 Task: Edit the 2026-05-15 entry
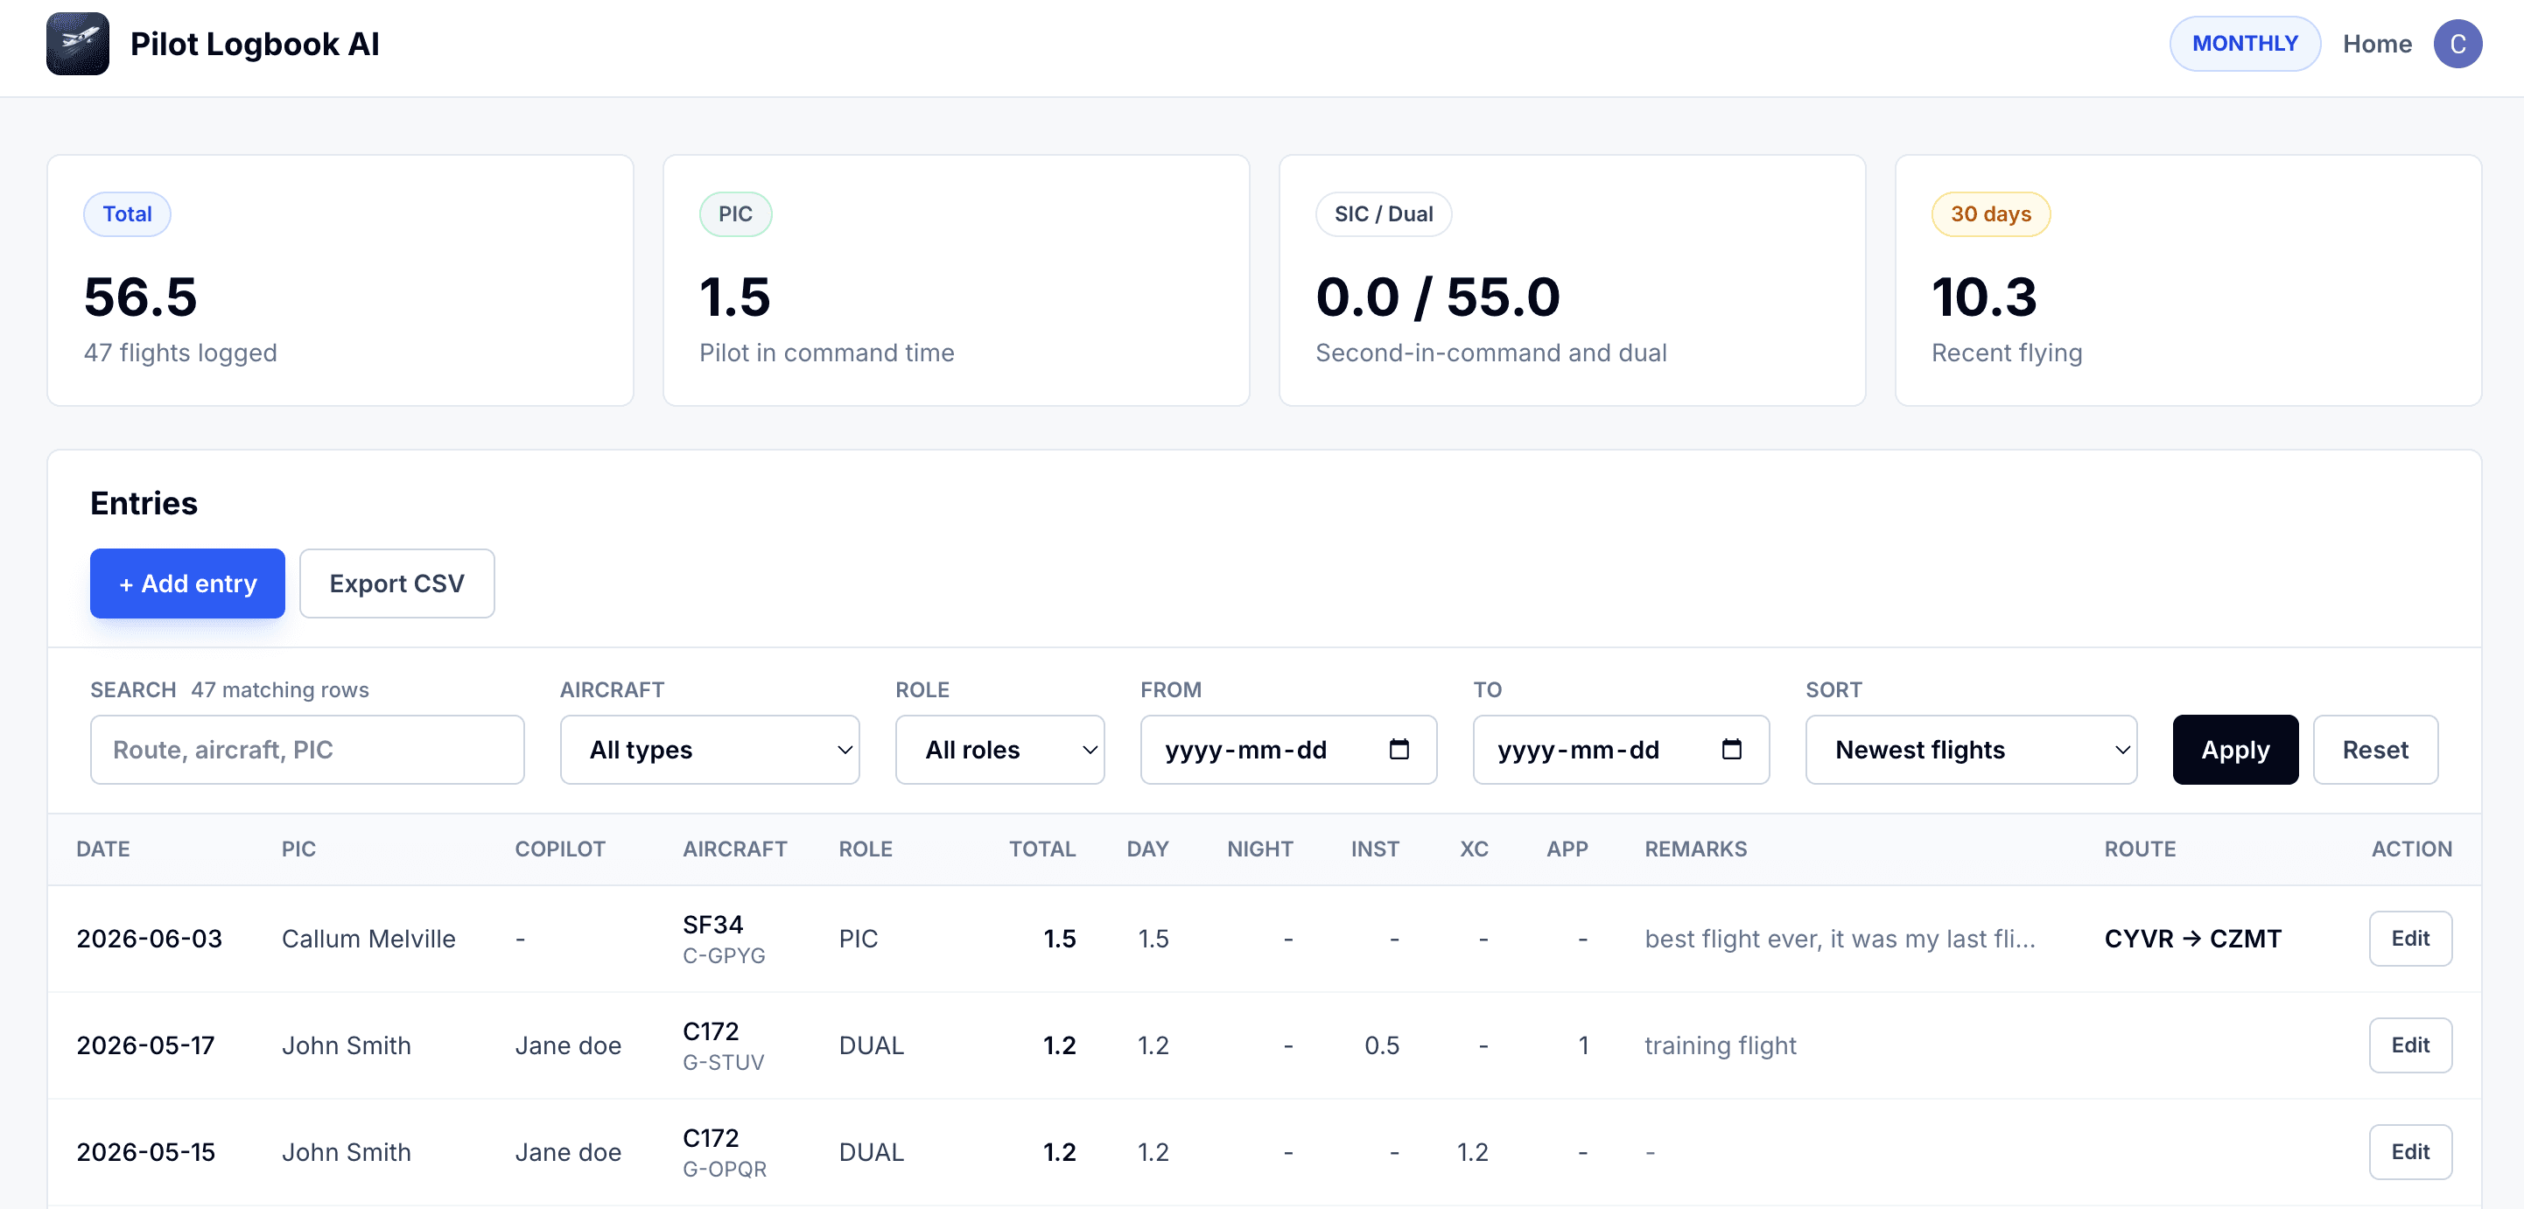(2409, 1152)
